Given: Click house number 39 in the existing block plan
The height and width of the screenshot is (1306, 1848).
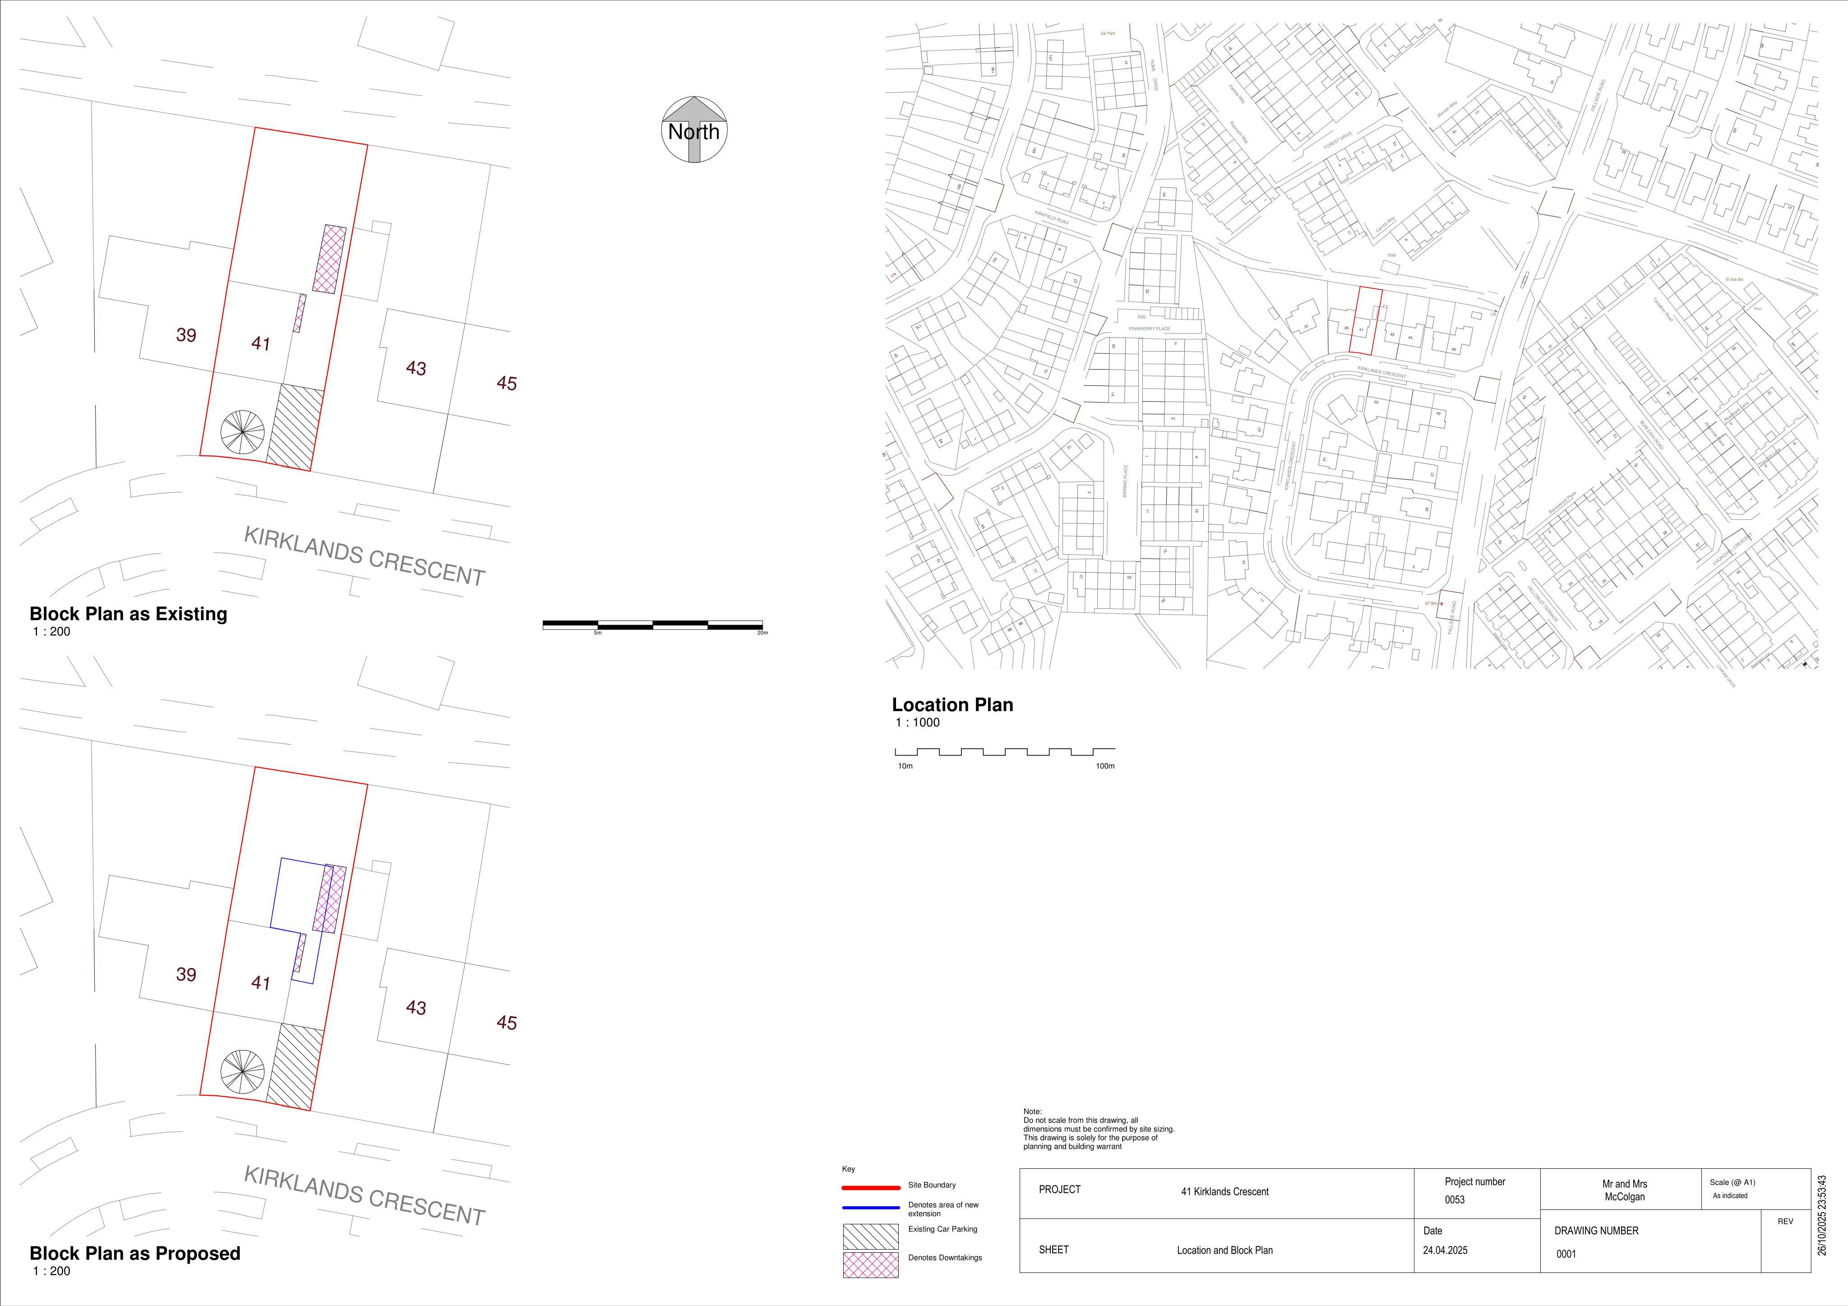Looking at the screenshot, I should [186, 335].
